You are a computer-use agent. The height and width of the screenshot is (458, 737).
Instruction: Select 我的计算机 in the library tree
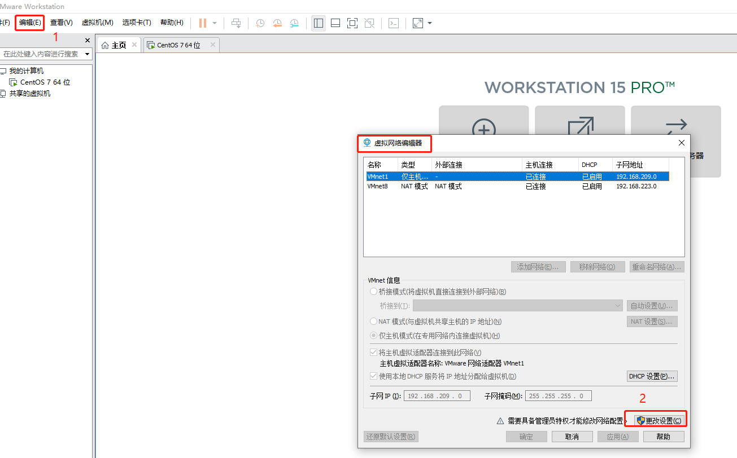(26, 71)
